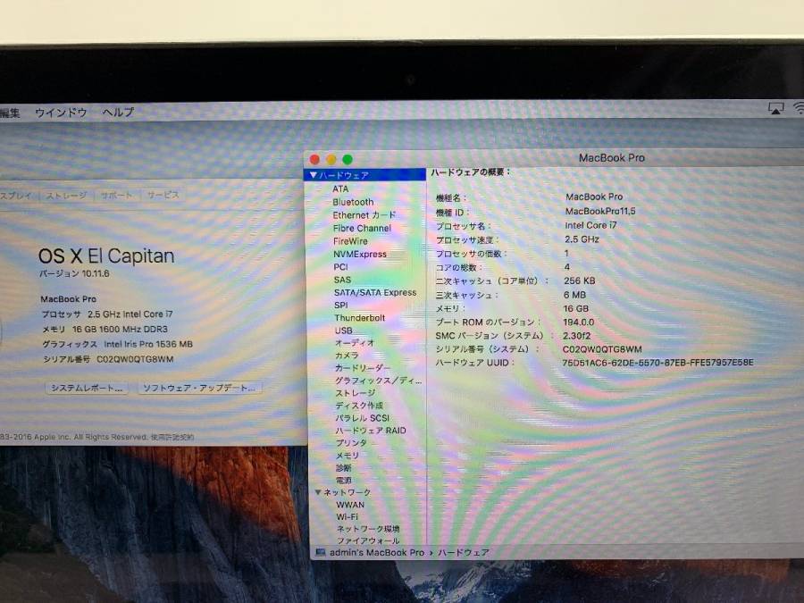Open NVMExpress entry
The height and width of the screenshot is (603, 804).
360,254
